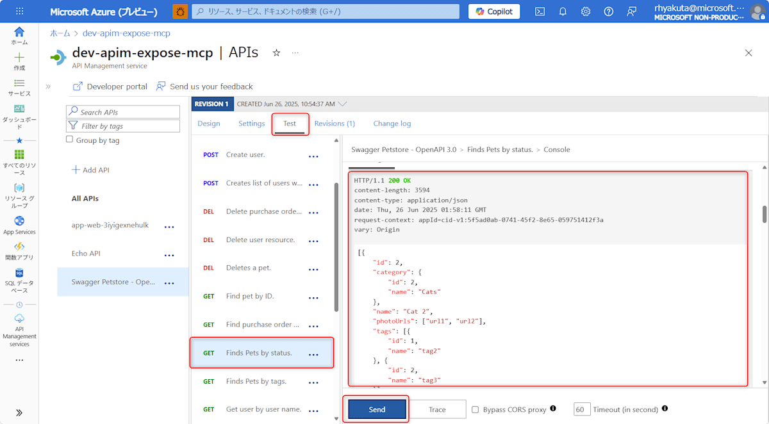Close the APIs blade with X

click(x=748, y=53)
